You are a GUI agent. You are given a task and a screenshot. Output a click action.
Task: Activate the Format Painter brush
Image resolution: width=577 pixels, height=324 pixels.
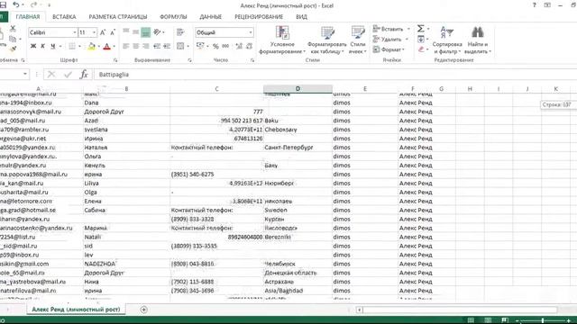click(13, 49)
